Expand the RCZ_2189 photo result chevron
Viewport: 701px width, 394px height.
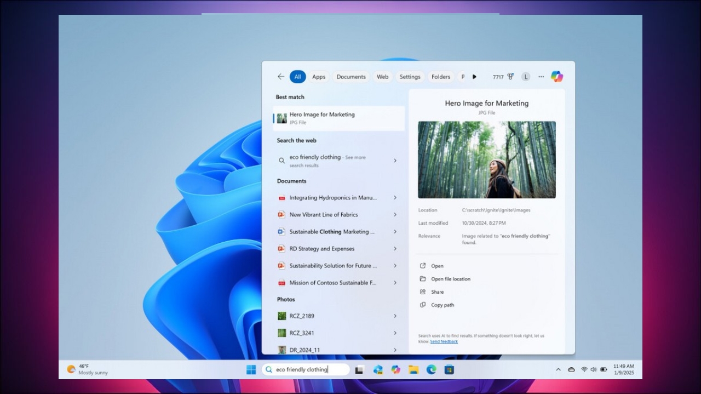pos(395,316)
